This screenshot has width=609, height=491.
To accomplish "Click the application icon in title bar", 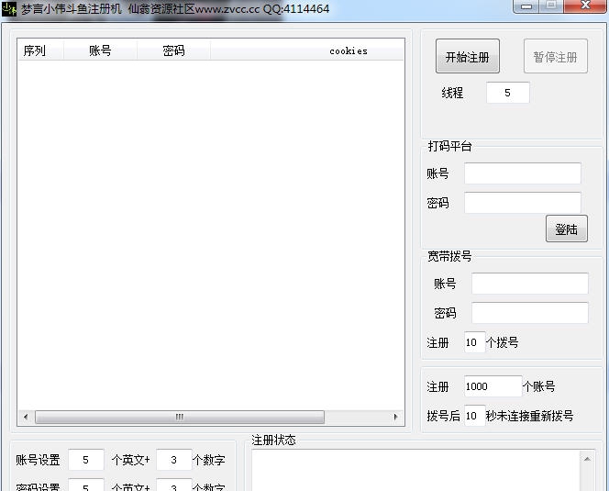I will 9,8.
